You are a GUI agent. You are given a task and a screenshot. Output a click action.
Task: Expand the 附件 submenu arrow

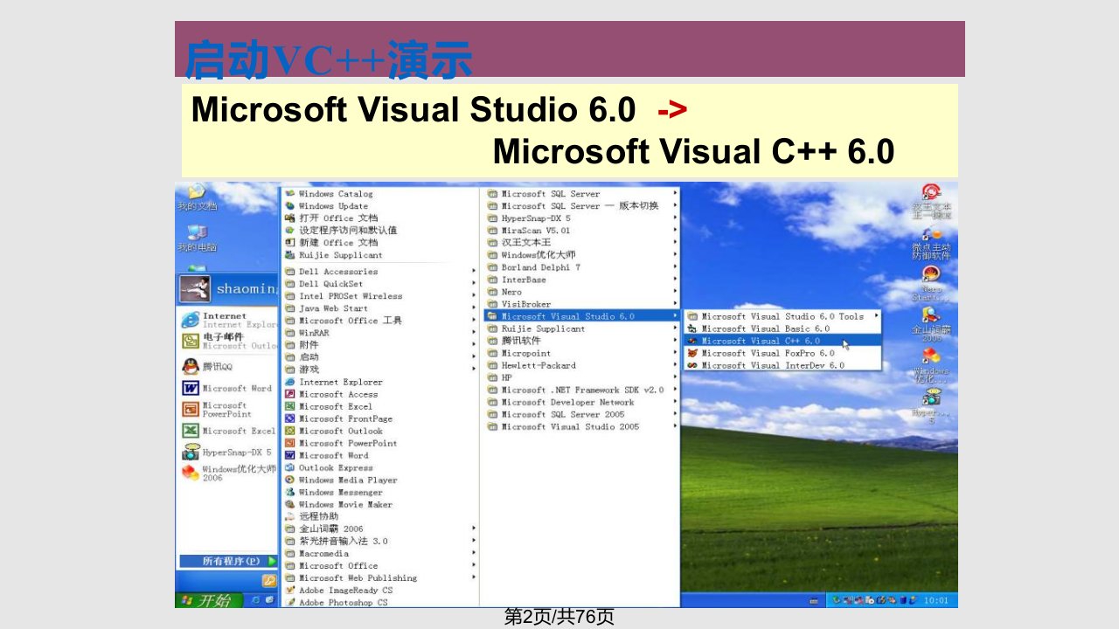[x=474, y=345]
